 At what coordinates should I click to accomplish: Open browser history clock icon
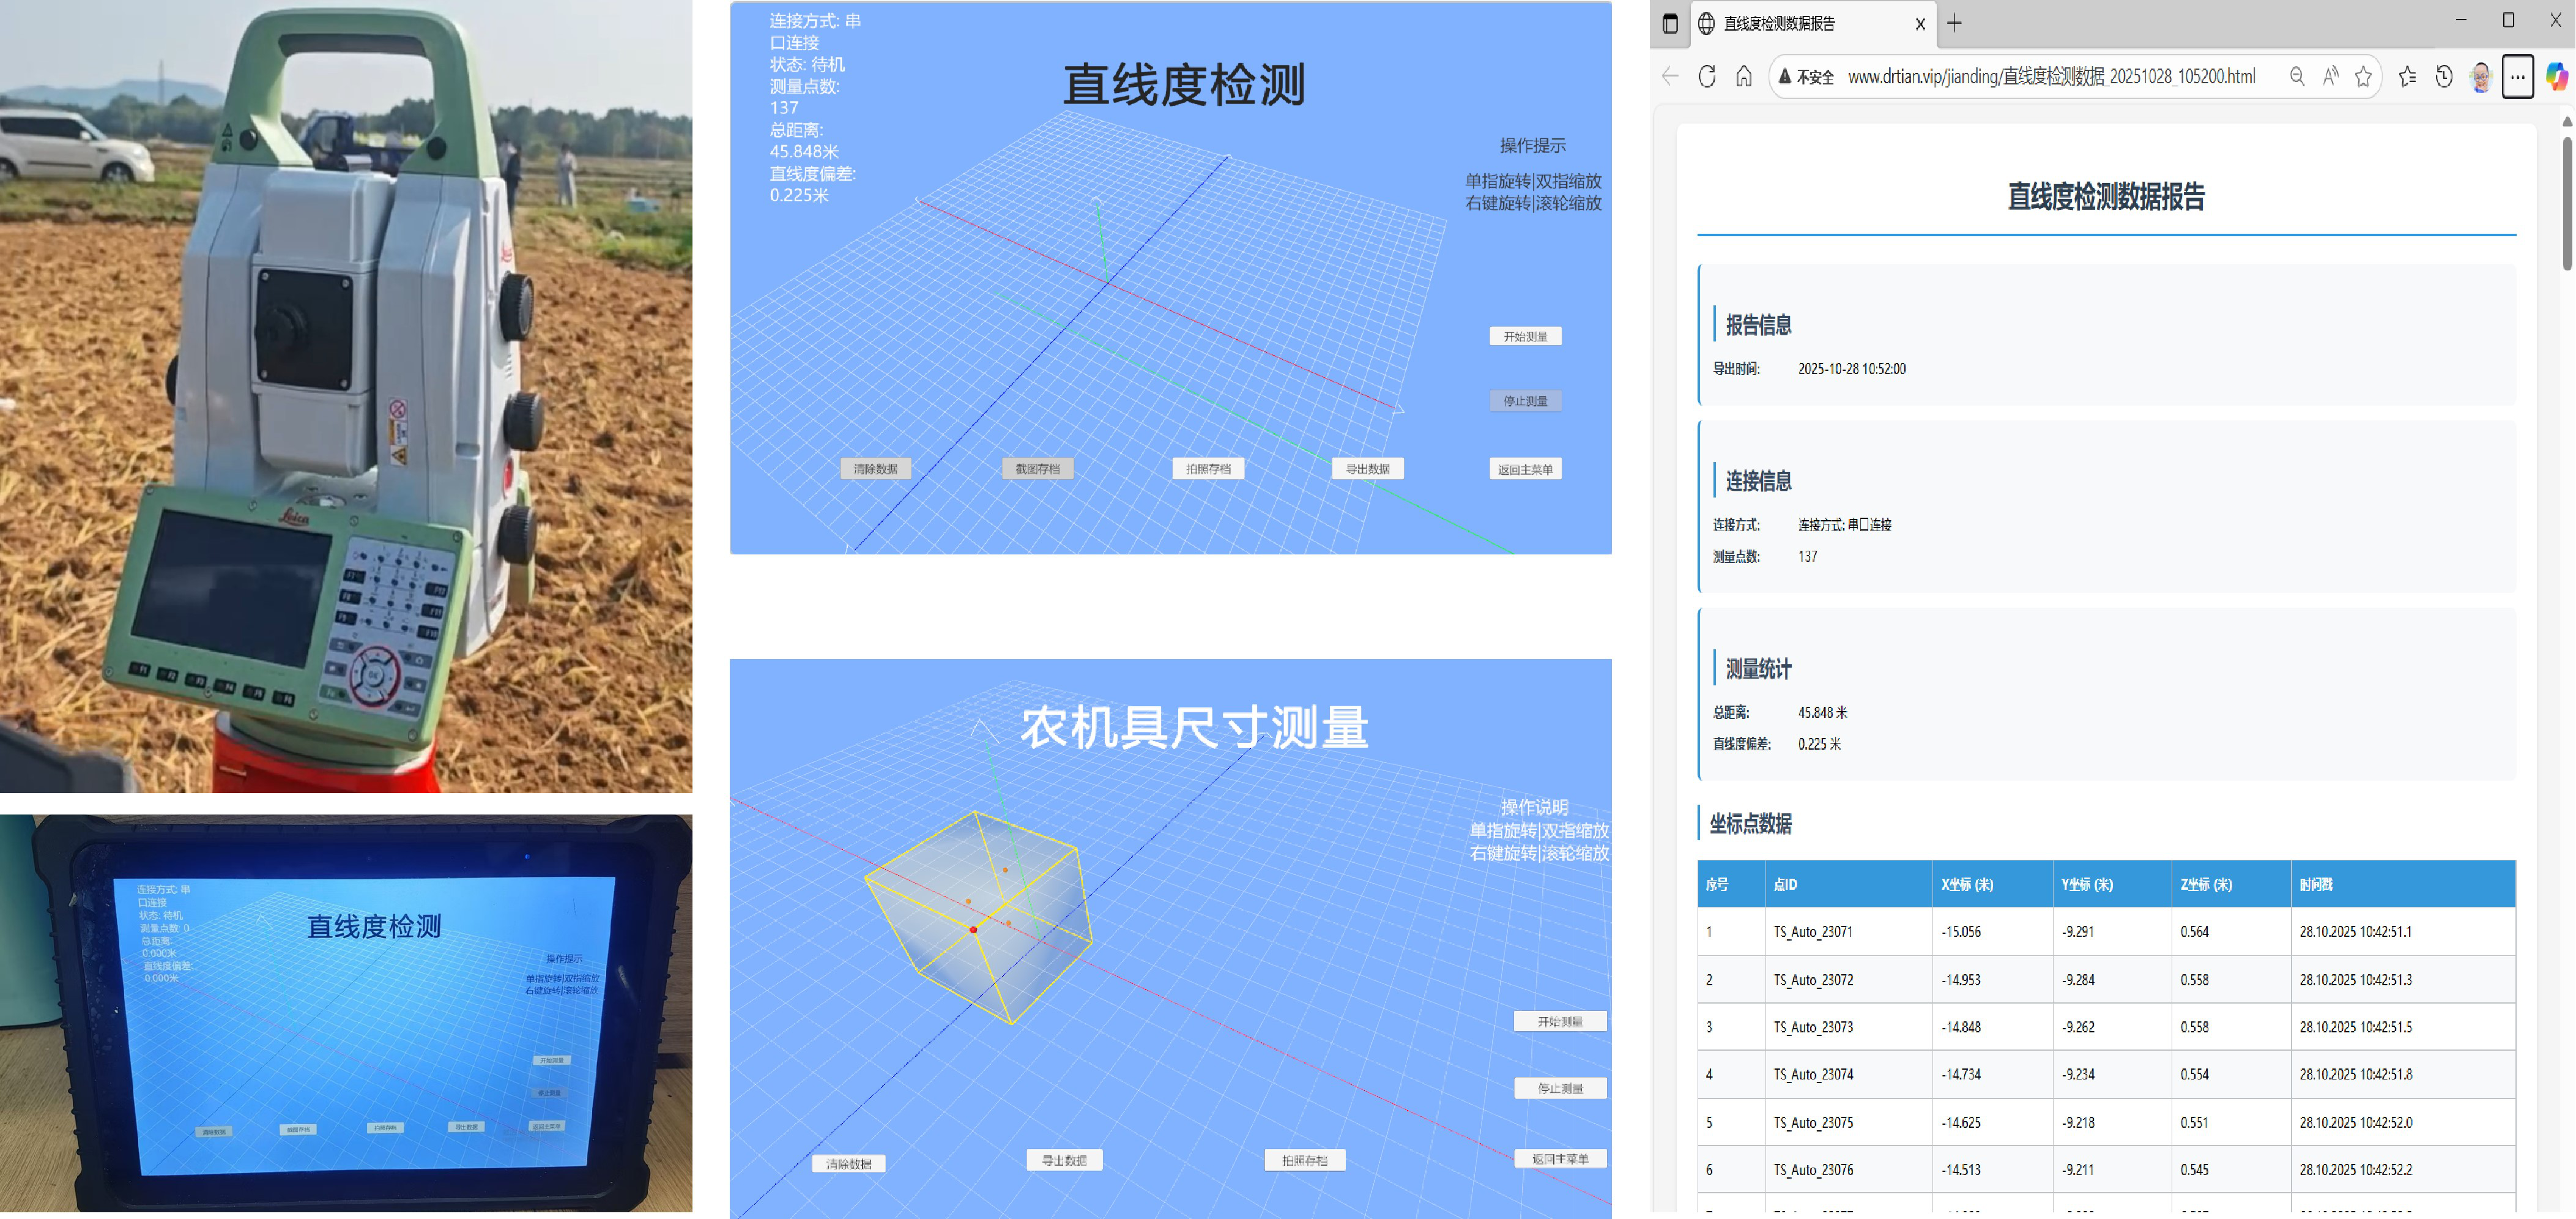click(2443, 76)
